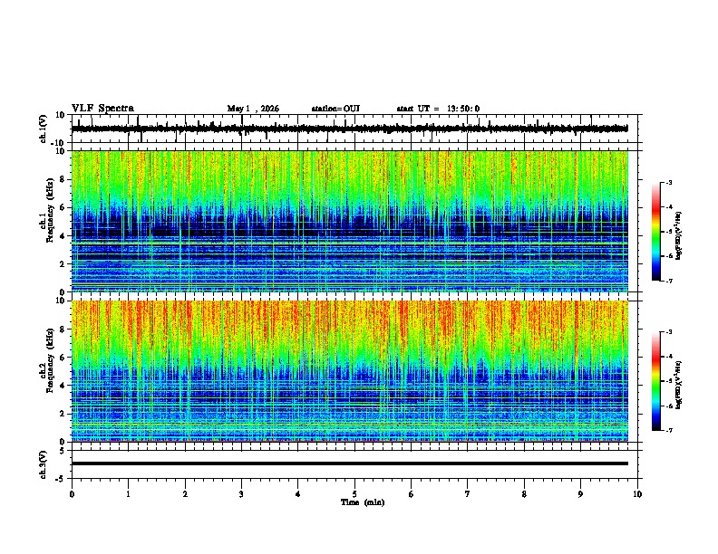
Task: Click the ch.3(V) axis label
Action: point(44,464)
